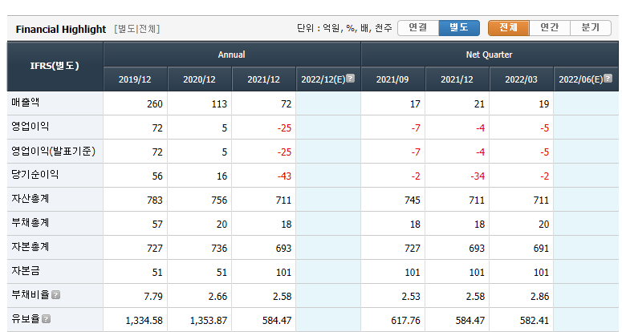
Task: Click the 자본금 row label
Action: [26, 271]
